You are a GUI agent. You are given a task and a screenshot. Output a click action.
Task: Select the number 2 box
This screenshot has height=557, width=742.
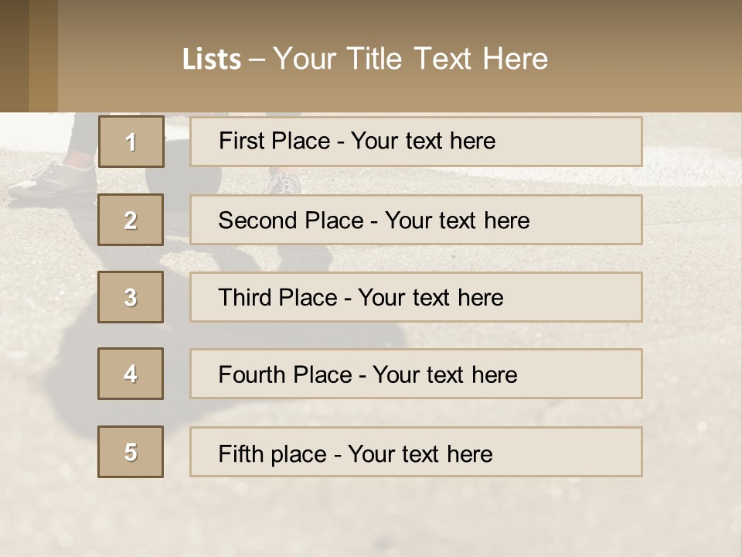point(131,220)
